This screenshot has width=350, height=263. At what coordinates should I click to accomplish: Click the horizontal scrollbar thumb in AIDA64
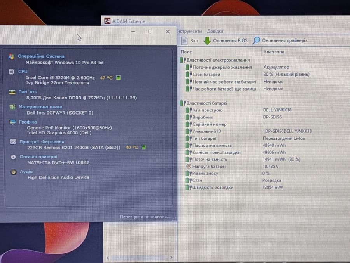tap(138, 258)
